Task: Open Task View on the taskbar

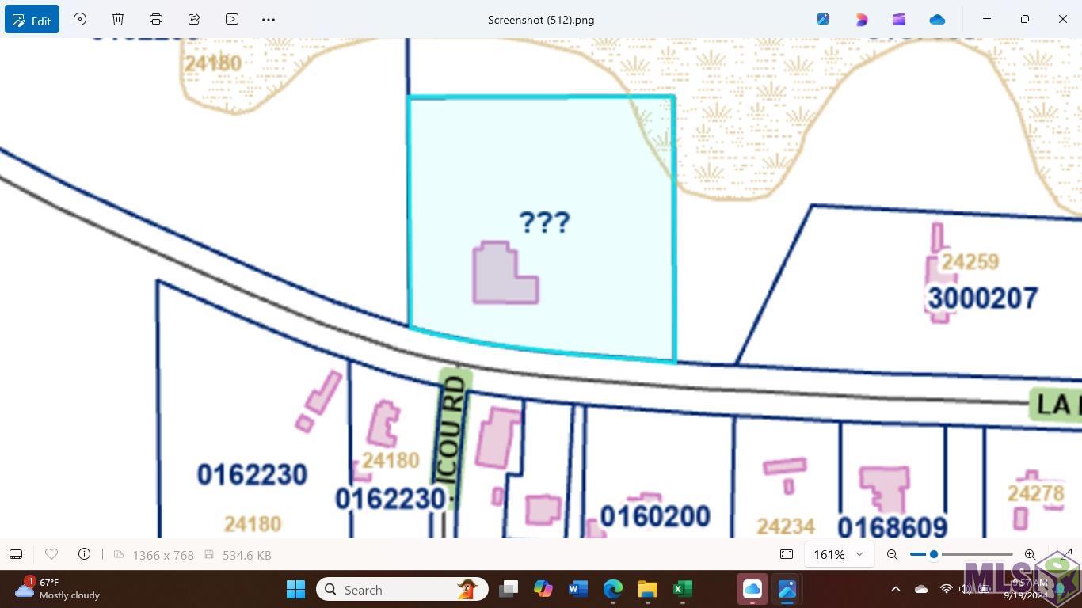Action: click(x=509, y=589)
